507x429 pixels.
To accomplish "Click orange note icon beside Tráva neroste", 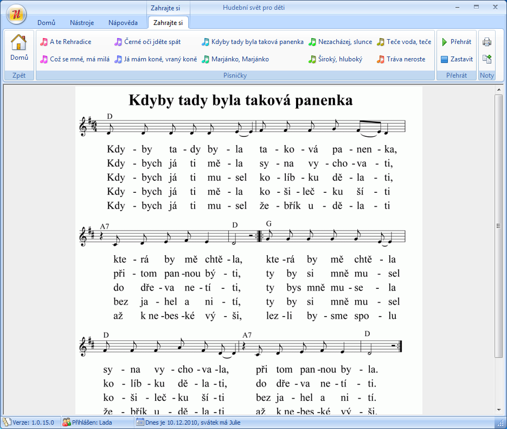I will tap(381, 60).
